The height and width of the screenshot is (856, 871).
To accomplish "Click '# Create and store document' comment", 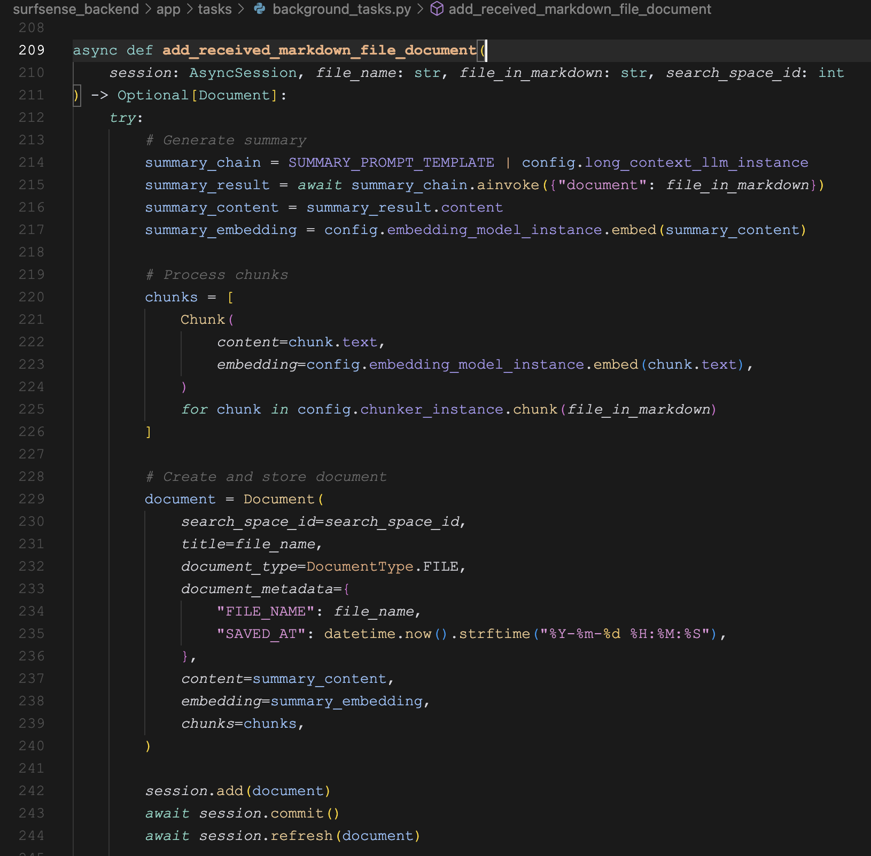I will 266,477.
